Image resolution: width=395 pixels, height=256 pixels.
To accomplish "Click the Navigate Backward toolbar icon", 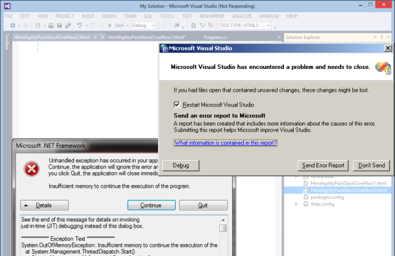I will (x=12, y=25).
